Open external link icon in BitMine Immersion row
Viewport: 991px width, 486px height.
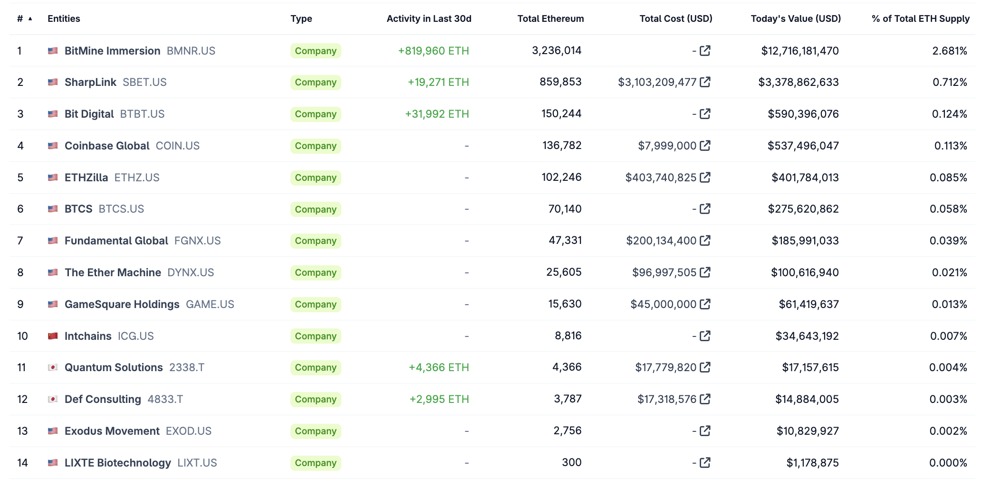[705, 50]
